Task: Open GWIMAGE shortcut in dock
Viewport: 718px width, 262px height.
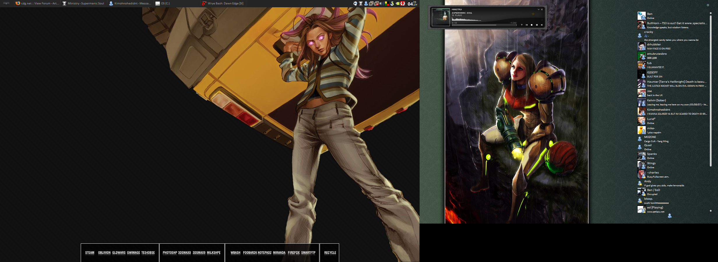Action: pyautogui.click(x=133, y=253)
